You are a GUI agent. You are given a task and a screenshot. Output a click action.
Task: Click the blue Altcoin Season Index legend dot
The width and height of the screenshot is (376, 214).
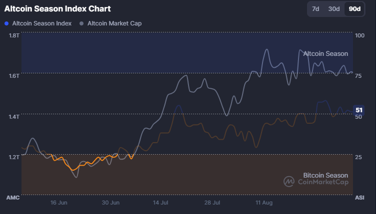(6, 23)
